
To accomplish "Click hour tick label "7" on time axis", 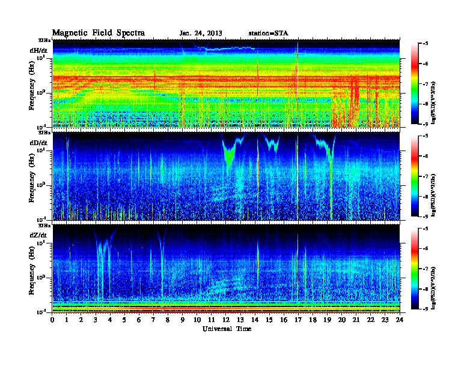I will pos(153,320).
